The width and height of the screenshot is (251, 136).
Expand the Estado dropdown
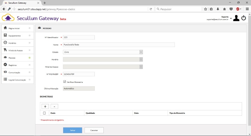coord(141,52)
